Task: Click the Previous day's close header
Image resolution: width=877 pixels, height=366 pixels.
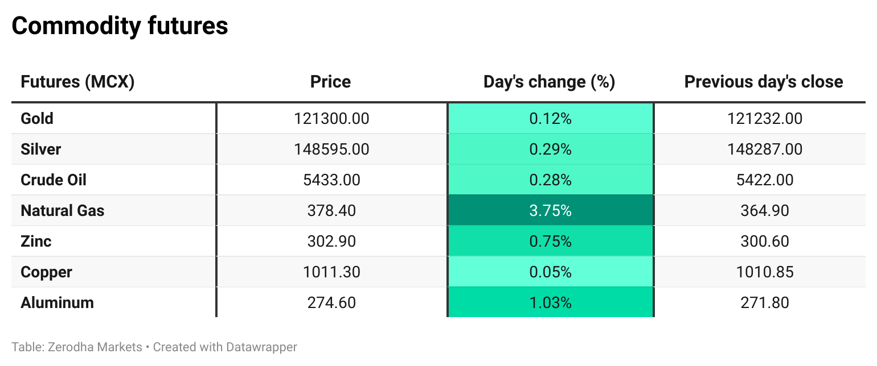Action: click(763, 82)
